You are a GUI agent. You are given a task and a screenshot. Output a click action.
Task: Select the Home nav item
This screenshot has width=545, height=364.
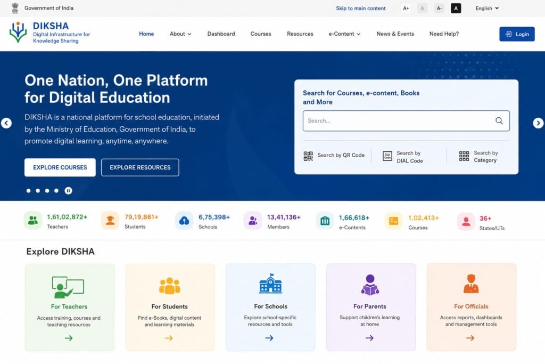tap(146, 34)
